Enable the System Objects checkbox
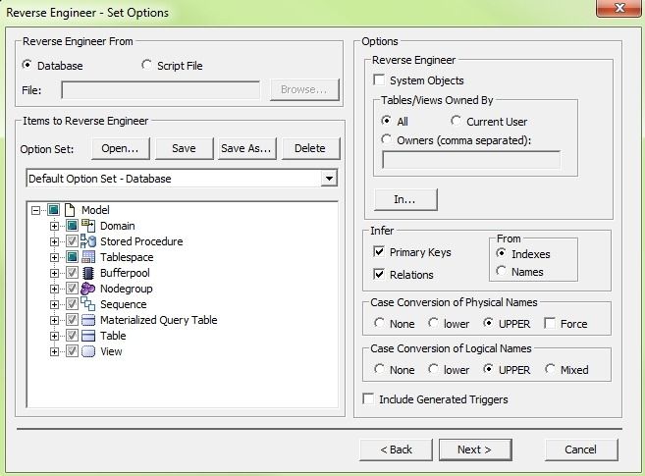Image resolution: width=645 pixels, height=476 pixels. [379, 79]
